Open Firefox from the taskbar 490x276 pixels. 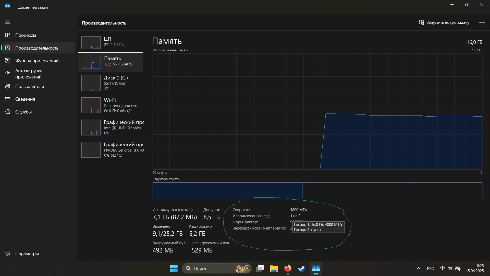coord(288,268)
